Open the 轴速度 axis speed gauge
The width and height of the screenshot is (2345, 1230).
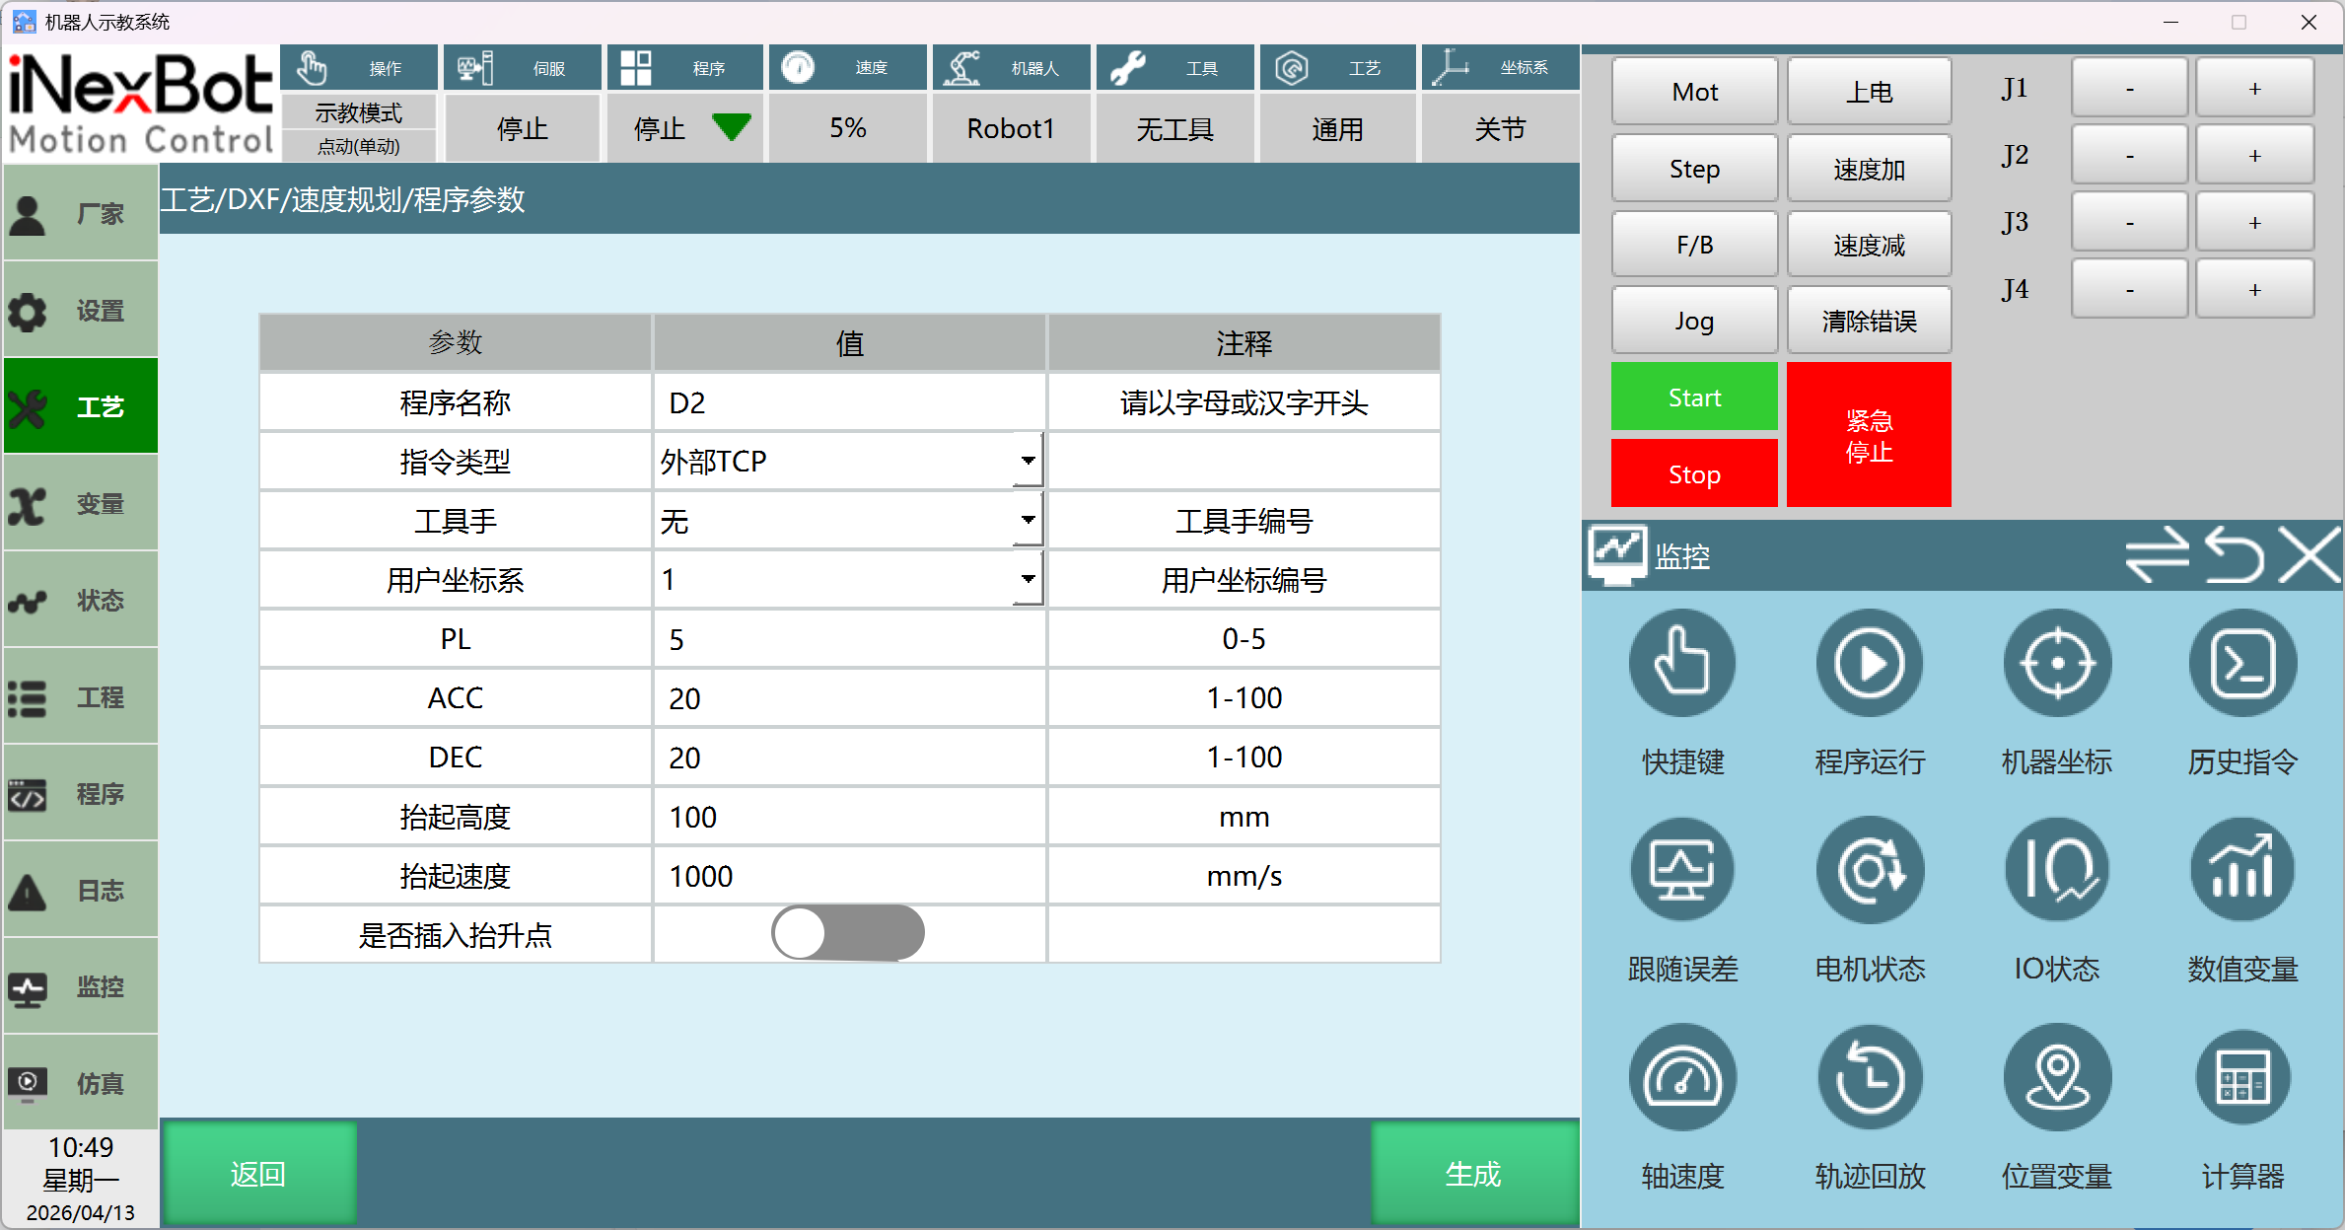(x=1682, y=1078)
